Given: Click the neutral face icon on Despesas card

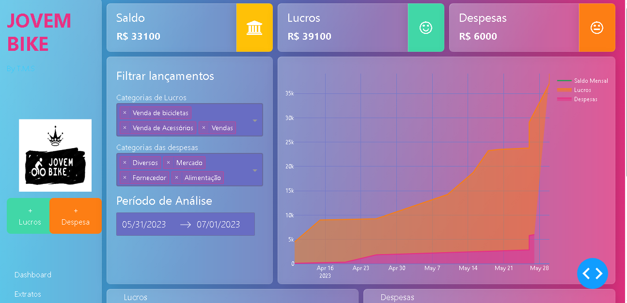Looking at the screenshot, I should pyautogui.click(x=597, y=28).
